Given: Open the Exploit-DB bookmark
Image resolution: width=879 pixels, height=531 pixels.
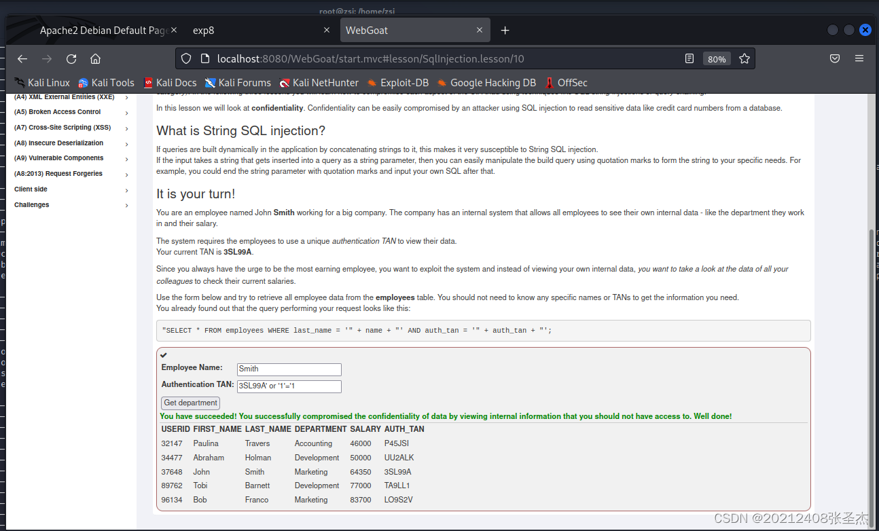Looking at the screenshot, I should [x=398, y=83].
